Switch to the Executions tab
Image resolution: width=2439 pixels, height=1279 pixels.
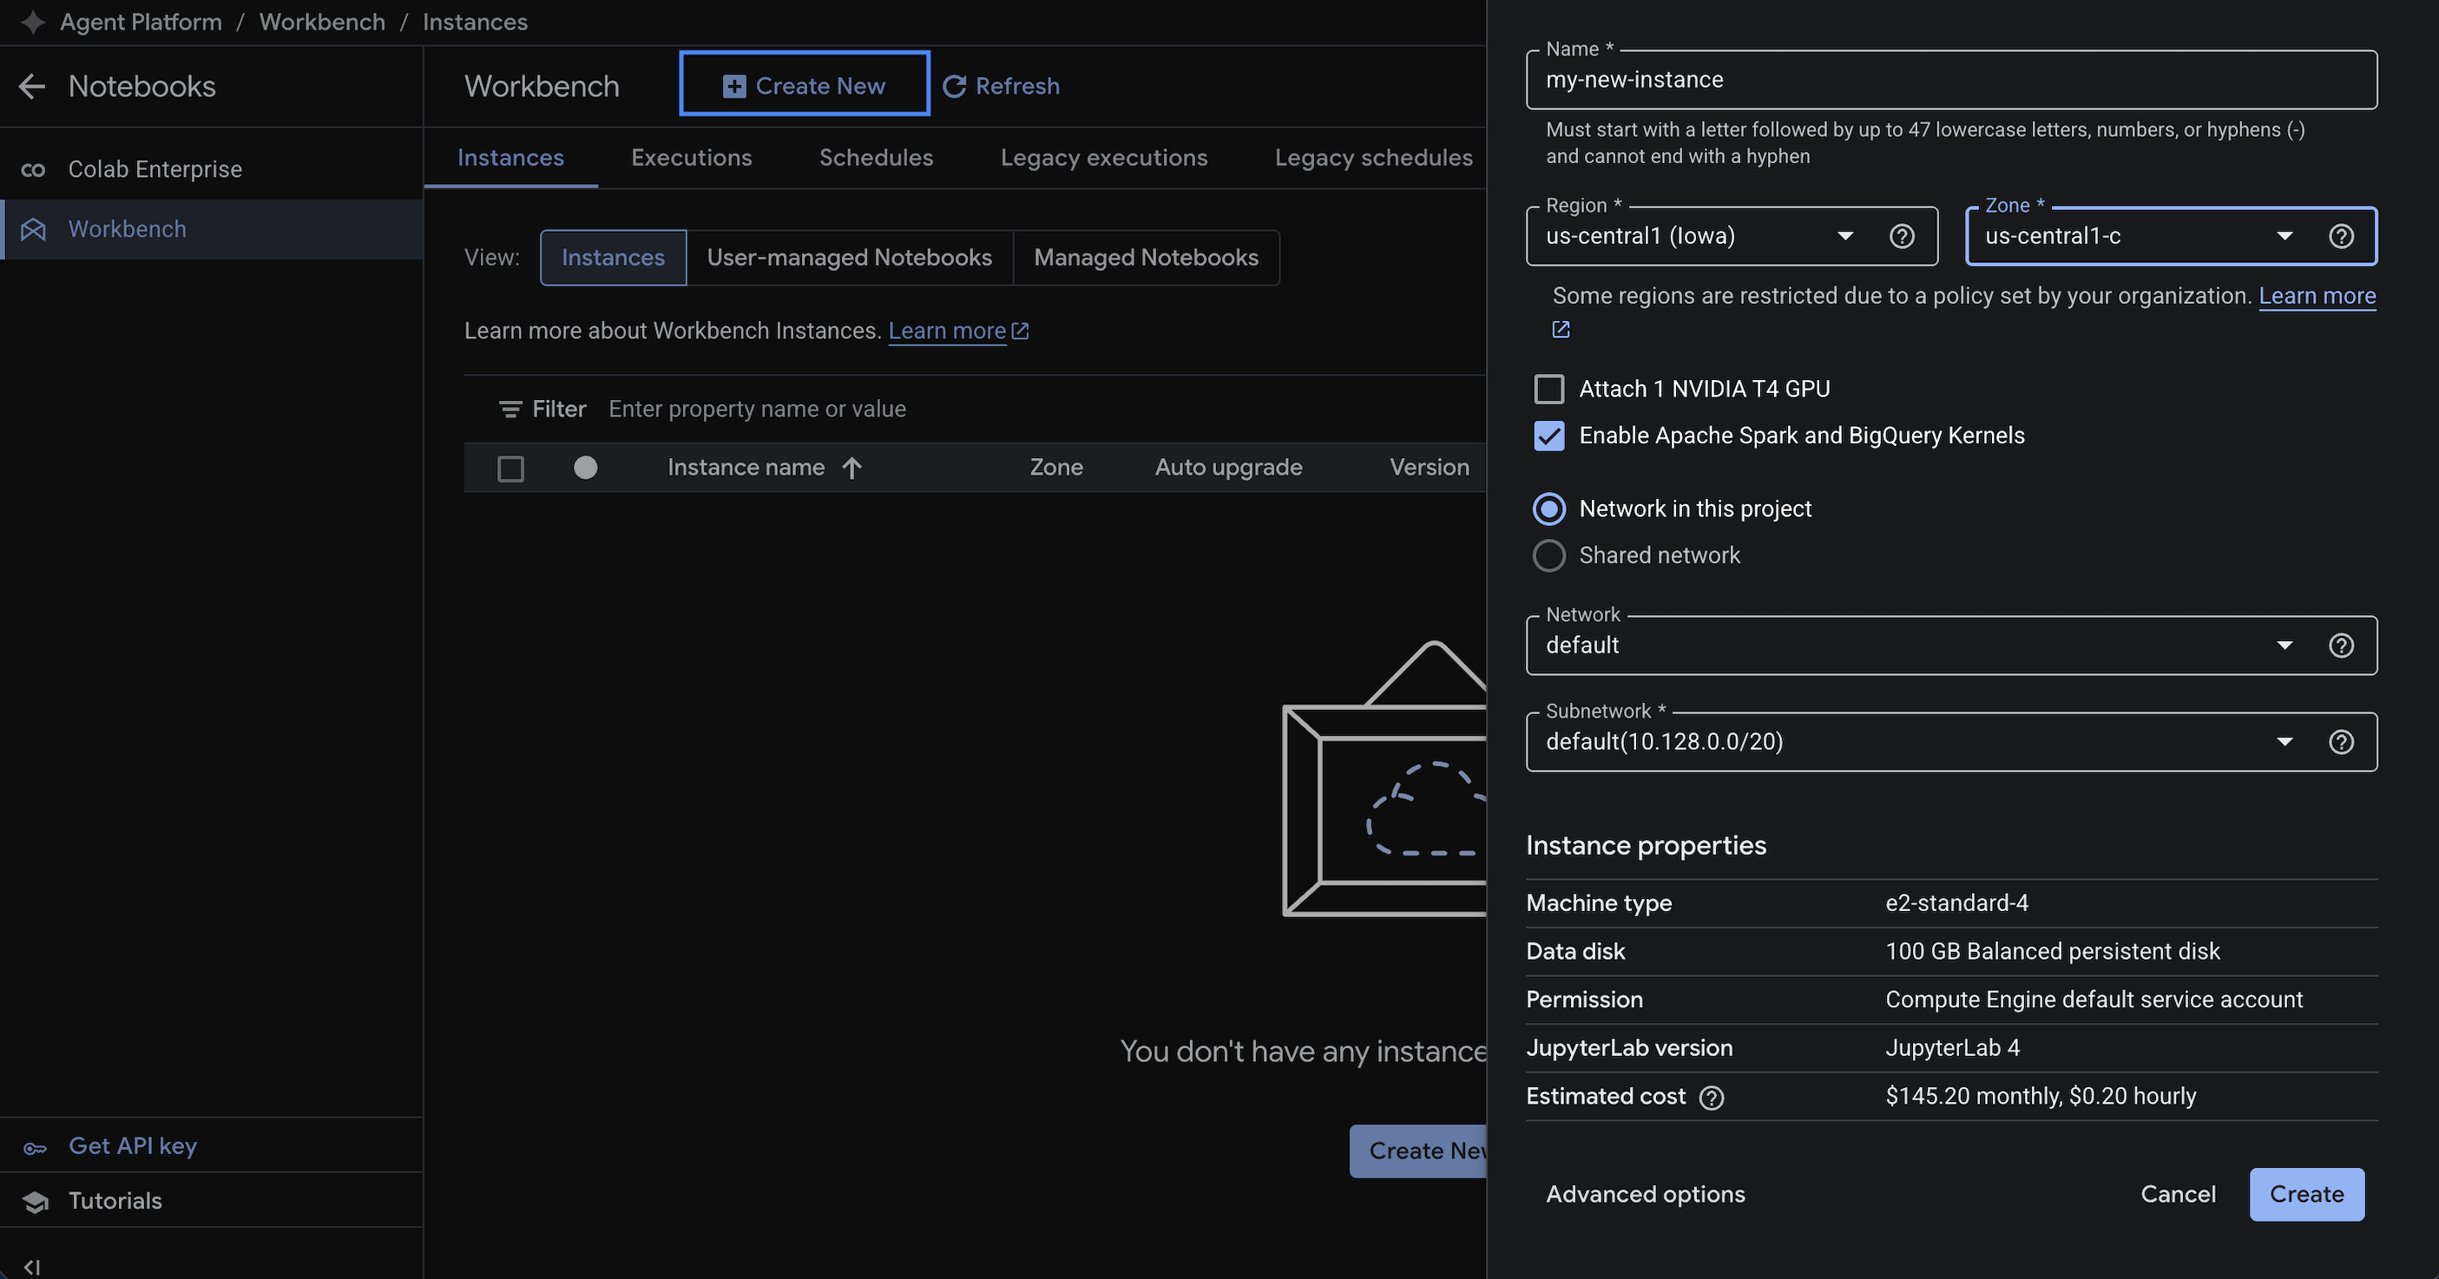pyautogui.click(x=692, y=158)
